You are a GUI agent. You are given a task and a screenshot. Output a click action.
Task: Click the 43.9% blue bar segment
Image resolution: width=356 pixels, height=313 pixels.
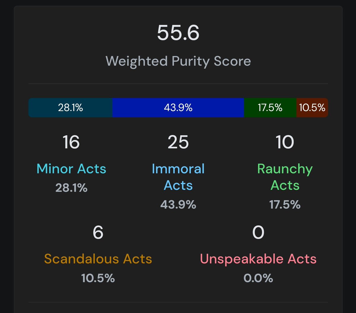point(178,107)
